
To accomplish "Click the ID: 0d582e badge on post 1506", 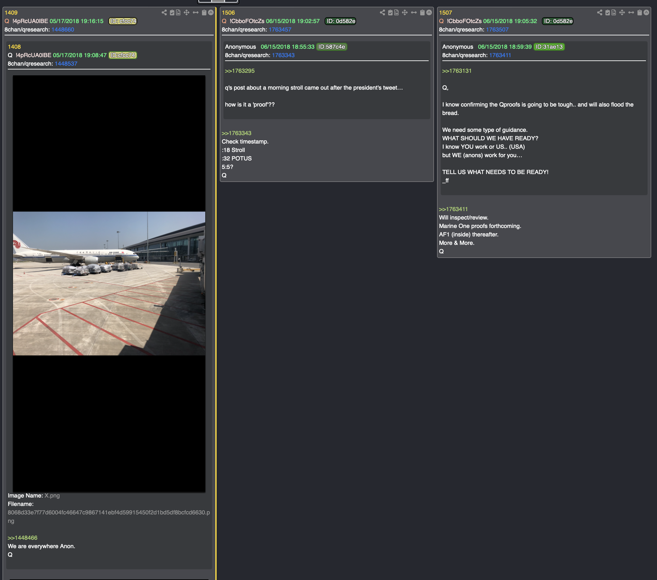I will coord(341,21).
